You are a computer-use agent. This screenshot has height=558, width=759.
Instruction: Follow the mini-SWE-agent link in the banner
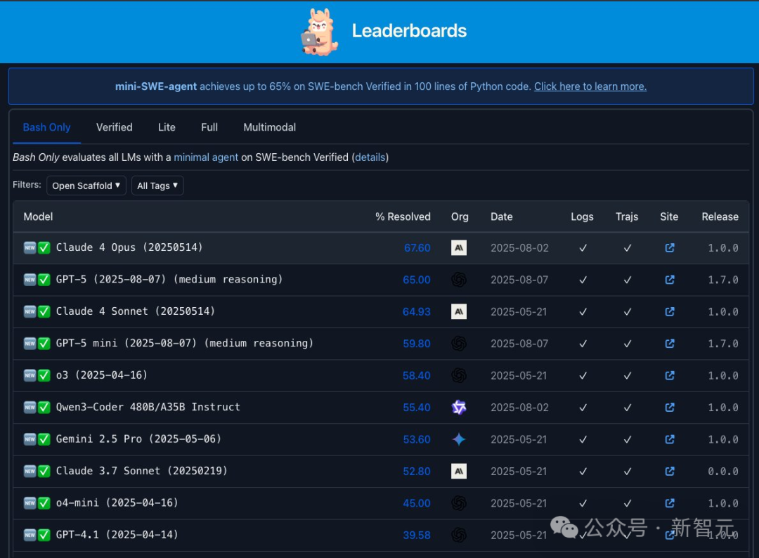click(x=156, y=86)
